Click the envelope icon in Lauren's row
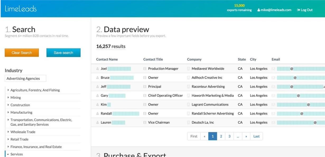Viewport: 325px width, 157px height. point(273,123)
